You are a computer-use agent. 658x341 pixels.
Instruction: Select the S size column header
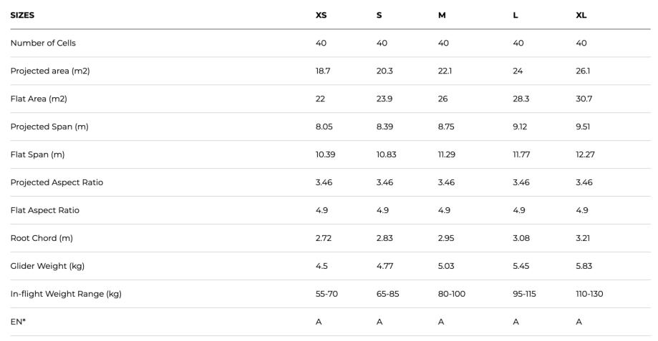(x=379, y=15)
